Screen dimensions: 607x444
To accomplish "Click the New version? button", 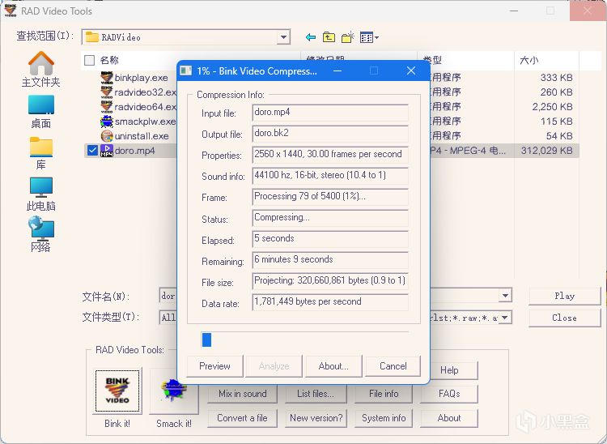I will 316,418.
